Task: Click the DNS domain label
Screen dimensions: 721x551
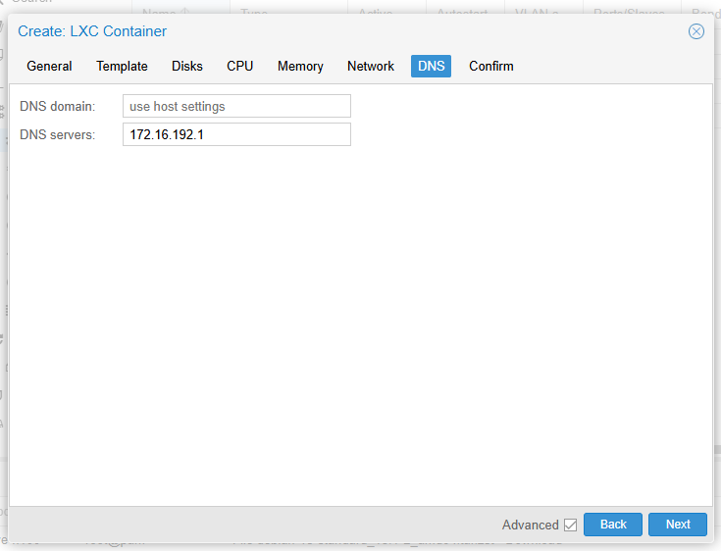Action: pos(57,106)
